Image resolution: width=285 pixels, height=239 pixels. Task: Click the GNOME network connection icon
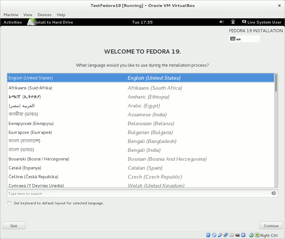[233, 22]
